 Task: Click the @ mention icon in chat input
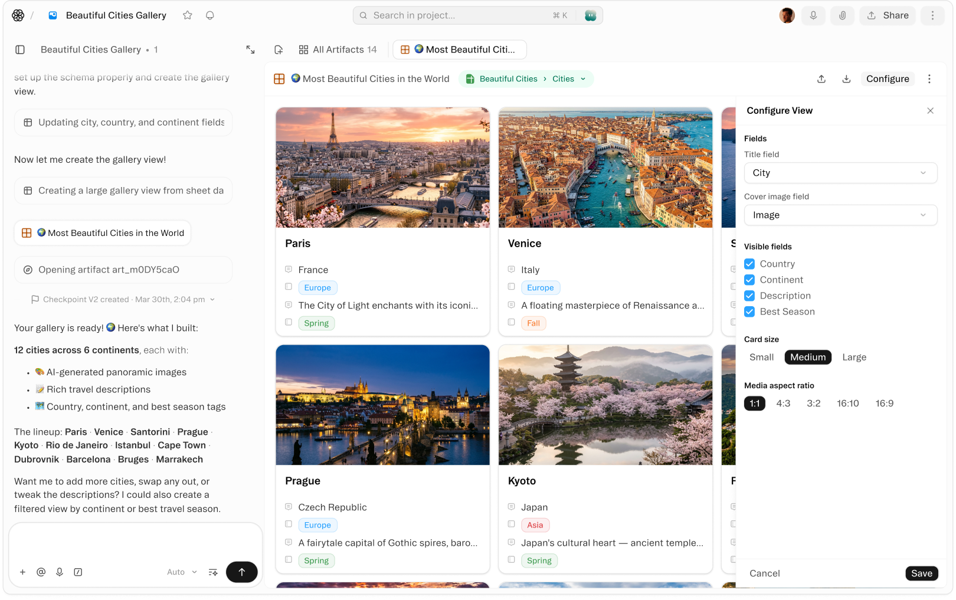point(41,572)
